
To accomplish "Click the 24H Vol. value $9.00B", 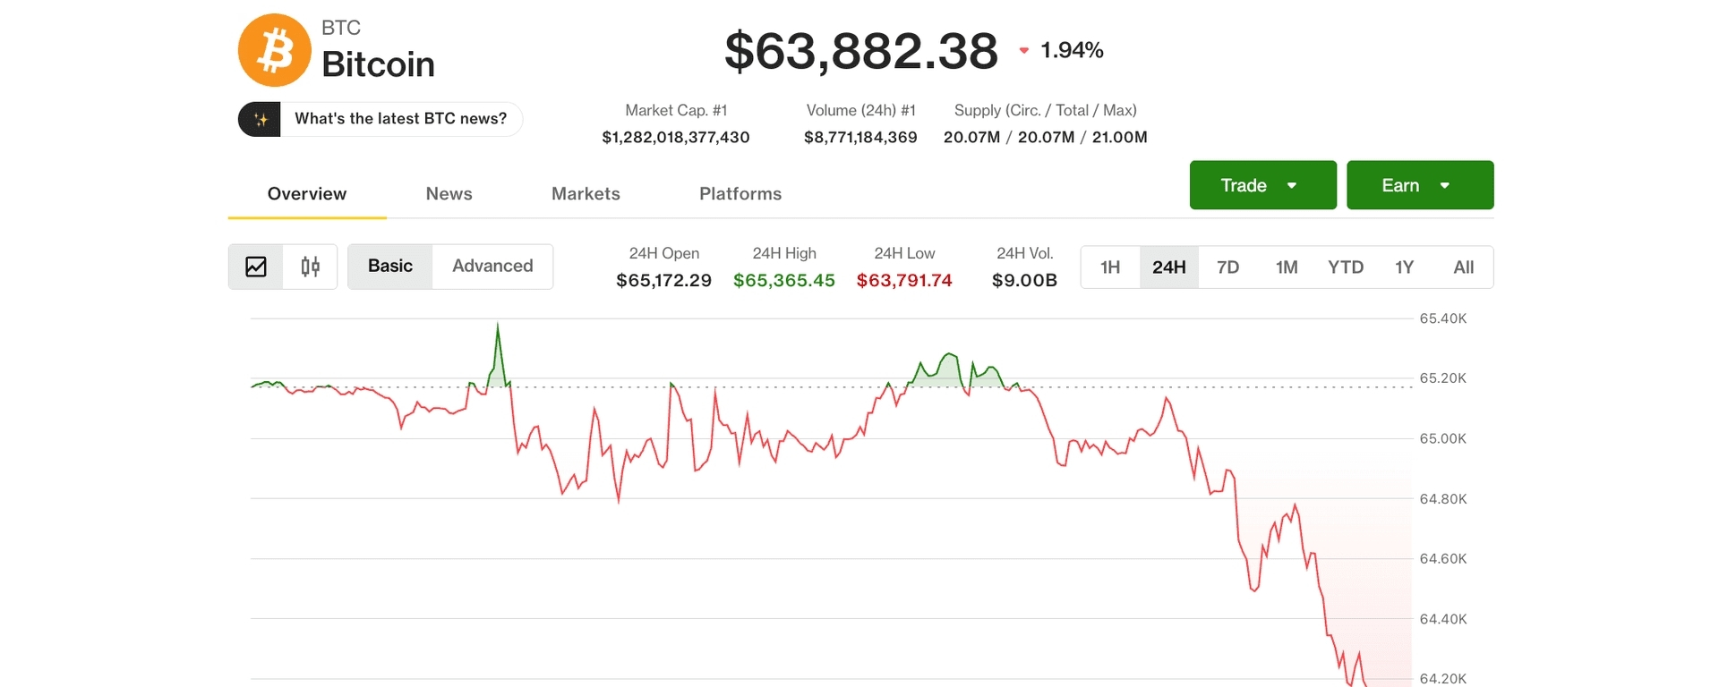I will 1025,281.
